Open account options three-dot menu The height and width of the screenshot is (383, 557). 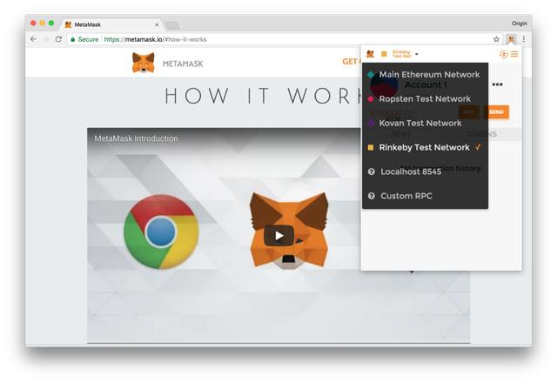pyautogui.click(x=497, y=84)
